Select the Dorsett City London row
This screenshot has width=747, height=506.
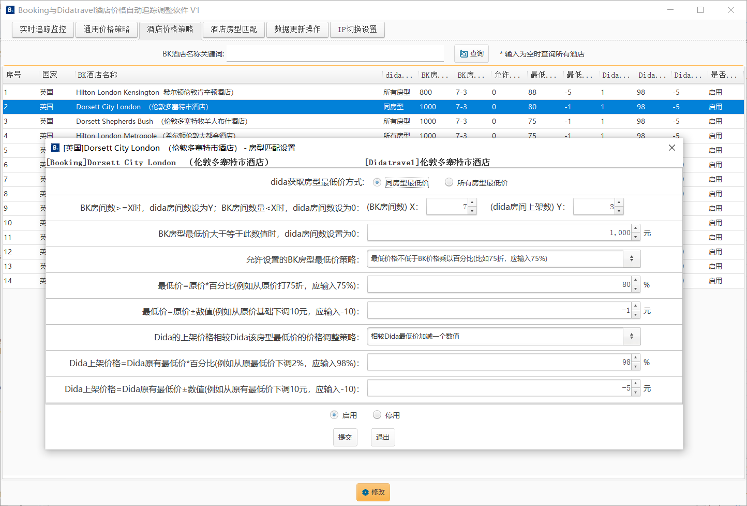pos(373,107)
